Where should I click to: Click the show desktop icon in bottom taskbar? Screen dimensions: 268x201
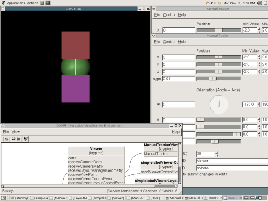4,198
